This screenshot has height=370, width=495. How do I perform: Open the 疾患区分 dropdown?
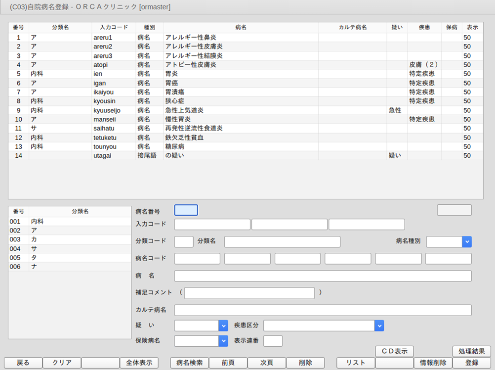(379, 325)
